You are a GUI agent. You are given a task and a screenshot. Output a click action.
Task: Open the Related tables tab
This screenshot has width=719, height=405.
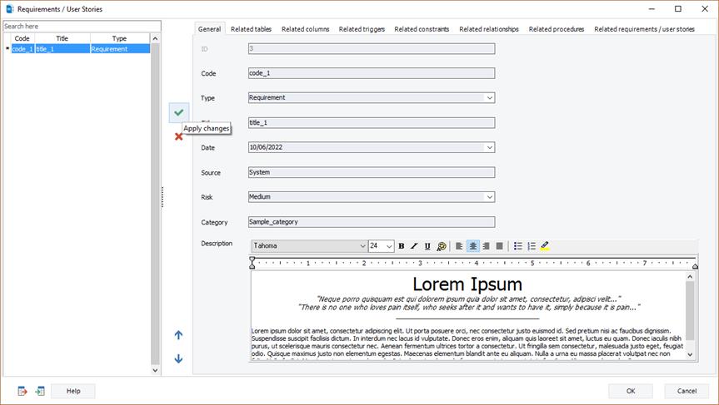(x=251, y=29)
